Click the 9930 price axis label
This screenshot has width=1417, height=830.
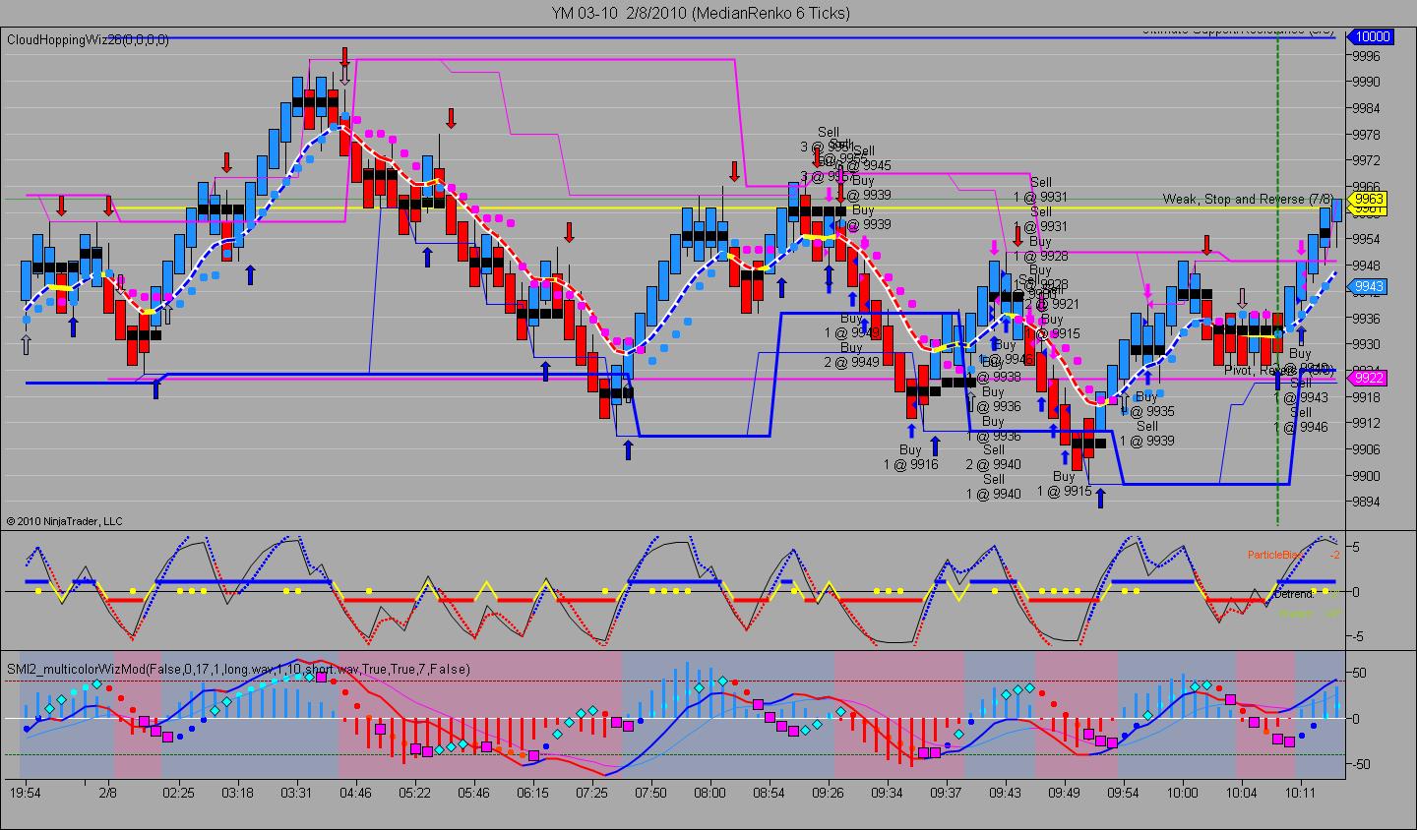click(x=1366, y=344)
